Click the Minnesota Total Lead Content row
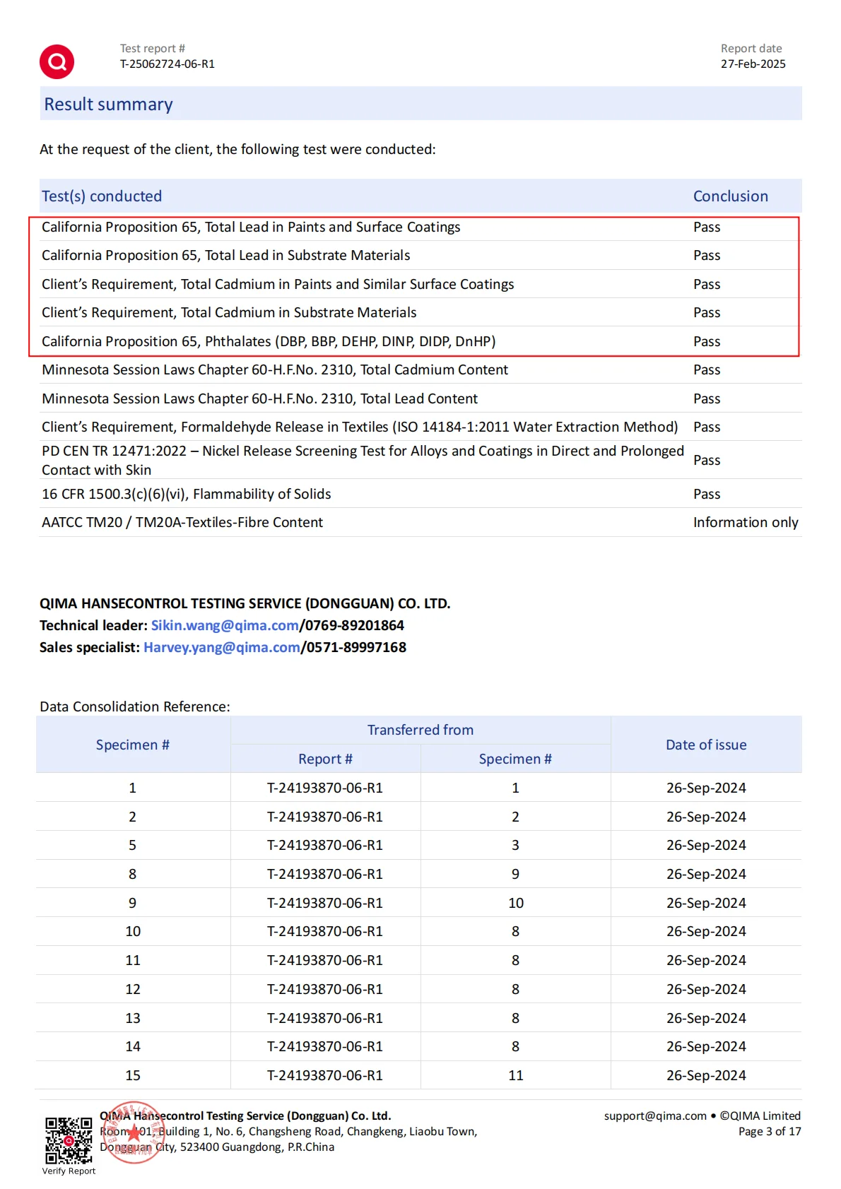The image size is (841, 1189). (x=259, y=398)
